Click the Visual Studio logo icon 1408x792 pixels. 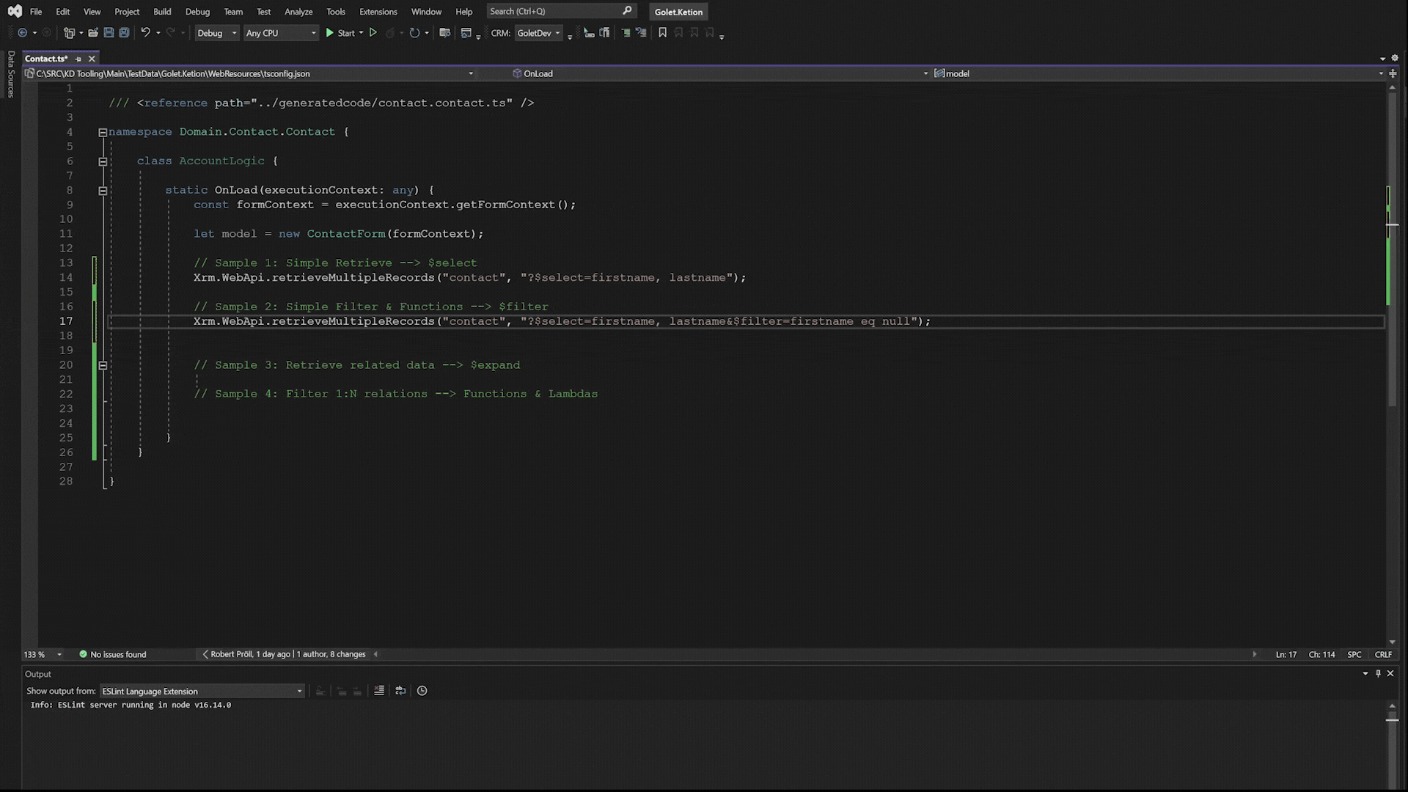pos(15,11)
